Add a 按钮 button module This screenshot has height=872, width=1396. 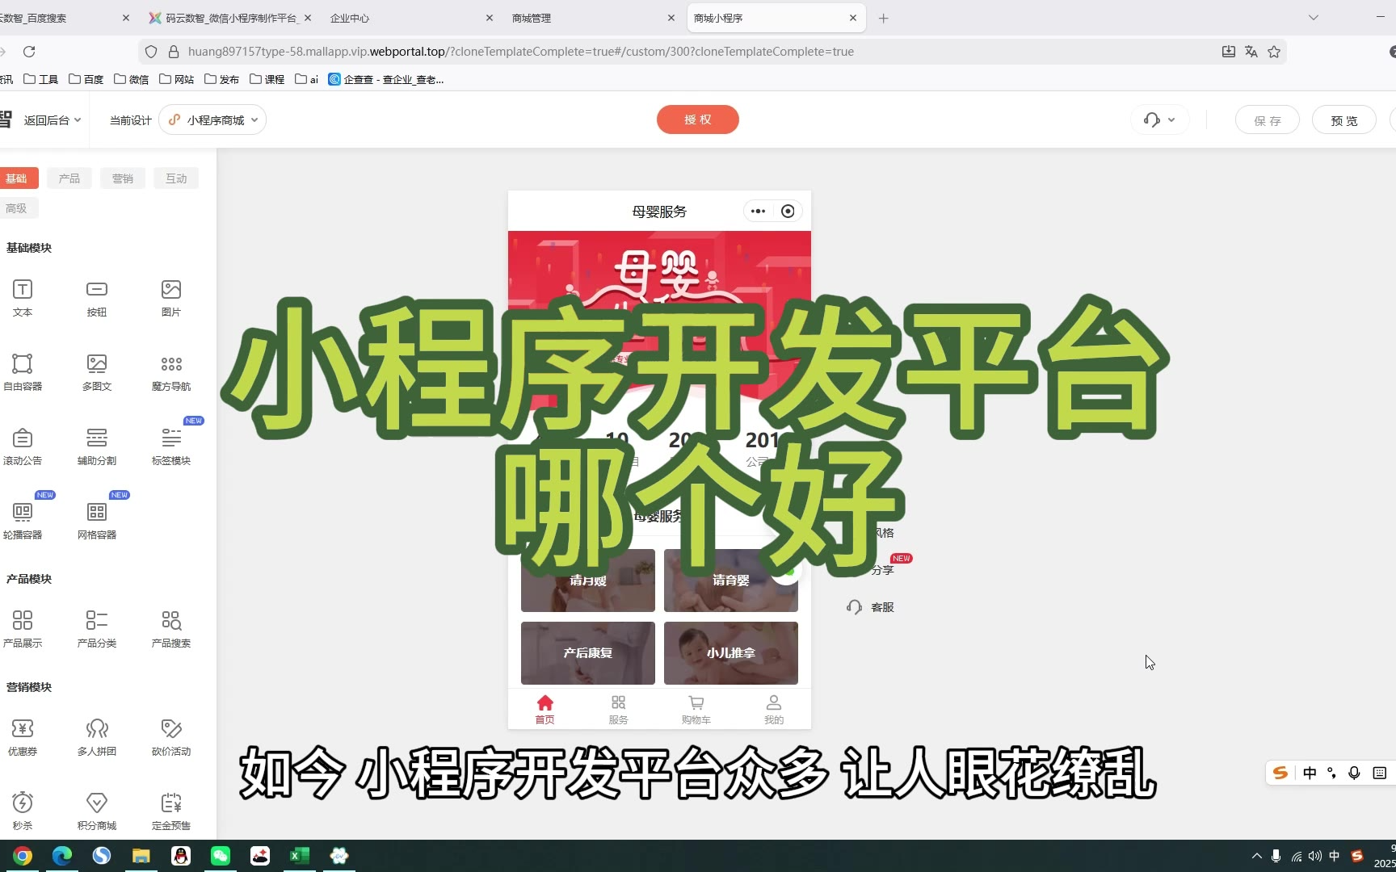[97, 298]
